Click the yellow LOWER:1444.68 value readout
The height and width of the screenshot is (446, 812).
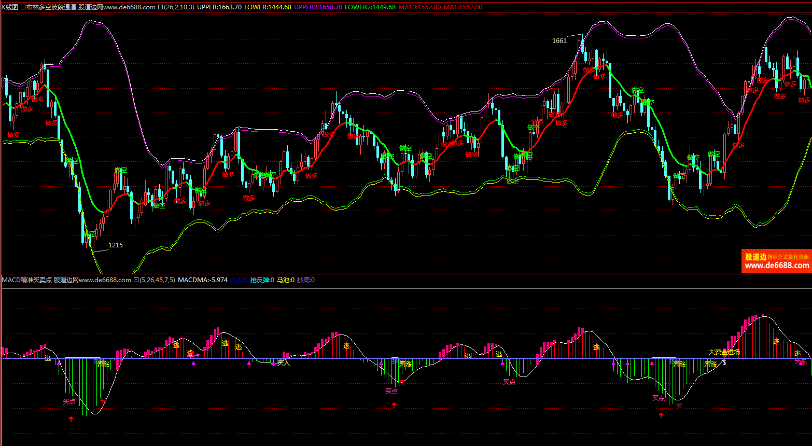coord(268,7)
